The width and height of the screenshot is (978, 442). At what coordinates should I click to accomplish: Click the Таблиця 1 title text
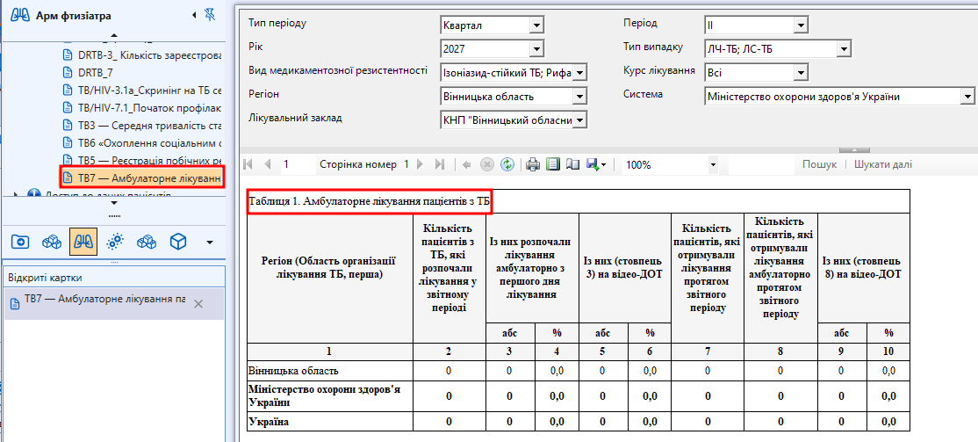(368, 201)
